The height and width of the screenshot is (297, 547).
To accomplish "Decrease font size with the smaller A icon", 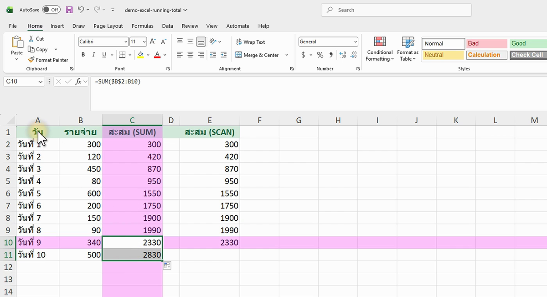I will [163, 42].
